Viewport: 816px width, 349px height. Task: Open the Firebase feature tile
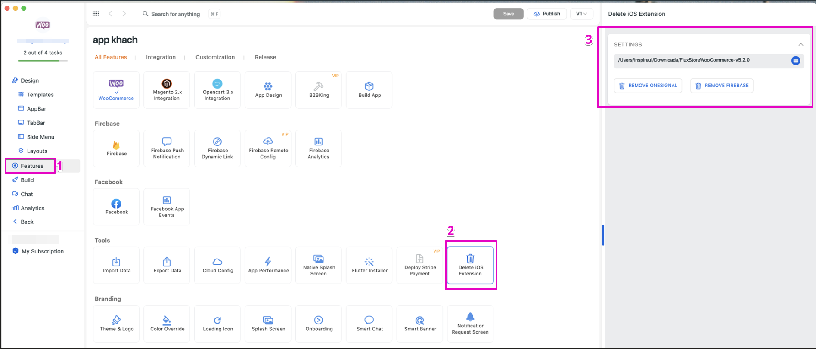(116, 148)
